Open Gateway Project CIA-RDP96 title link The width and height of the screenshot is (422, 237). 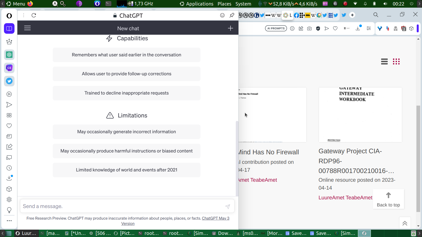point(356,161)
